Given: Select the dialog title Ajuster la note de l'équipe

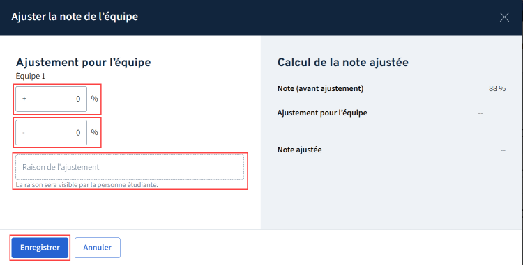Looking at the screenshot, I should pyautogui.click(x=75, y=17).
